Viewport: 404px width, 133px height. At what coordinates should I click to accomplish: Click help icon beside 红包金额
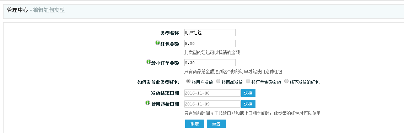tap(158, 43)
